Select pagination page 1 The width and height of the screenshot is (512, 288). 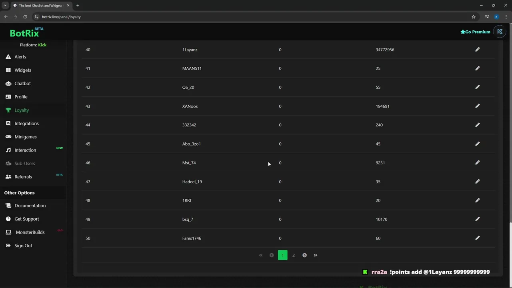[x=282, y=255]
